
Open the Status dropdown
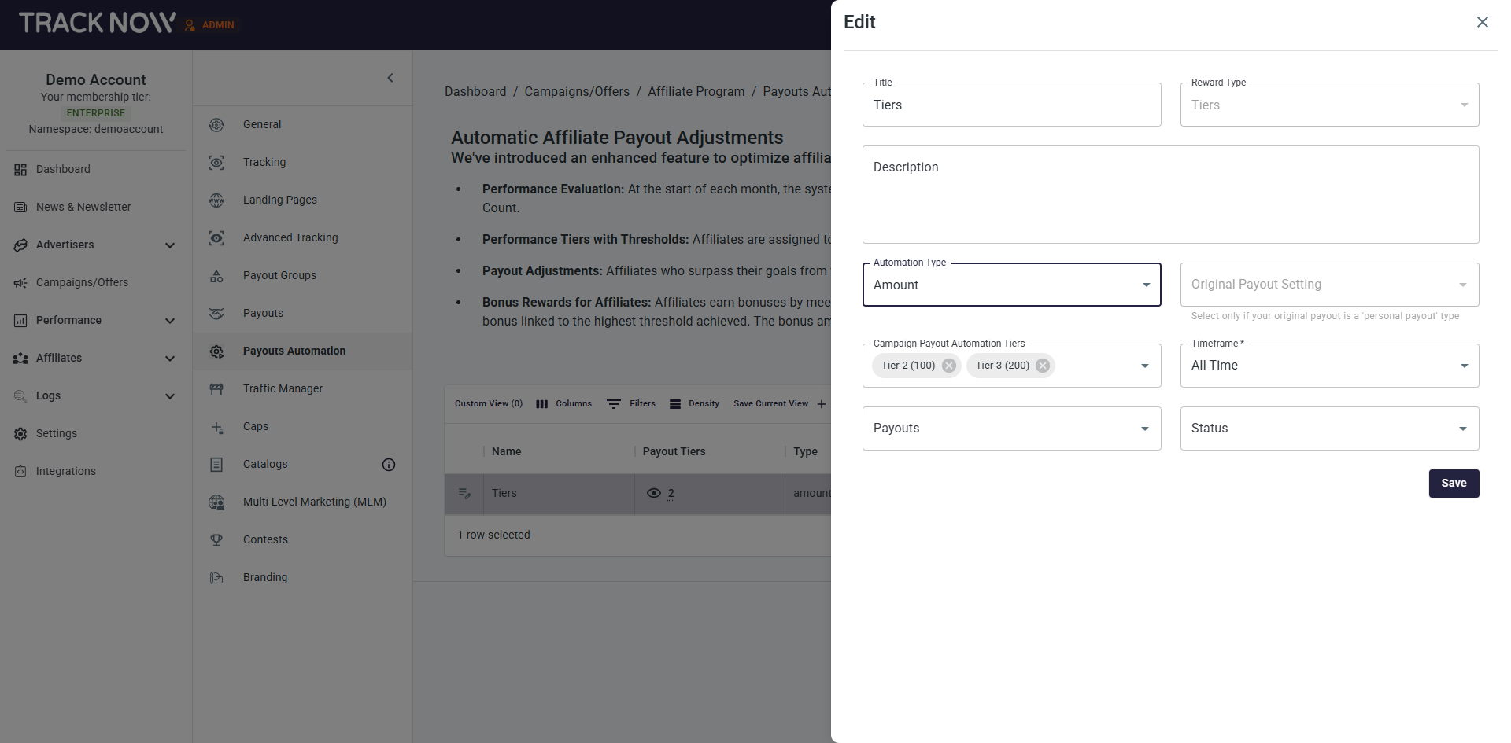[1329, 429]
